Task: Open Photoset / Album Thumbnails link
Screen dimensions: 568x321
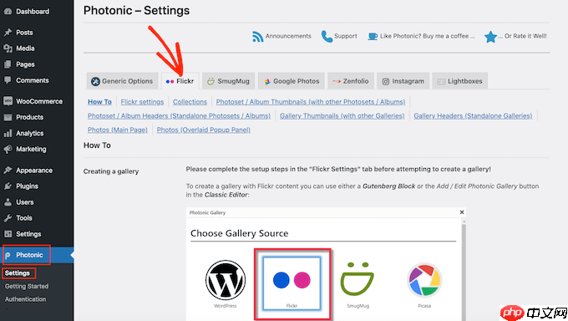Action: 311,102
